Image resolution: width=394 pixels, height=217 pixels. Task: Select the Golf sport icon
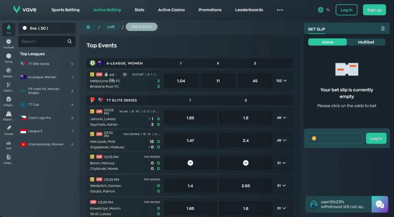click(x=8, y=145)
